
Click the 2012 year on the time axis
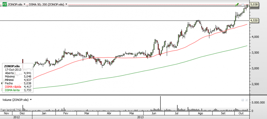pos(16,117)
